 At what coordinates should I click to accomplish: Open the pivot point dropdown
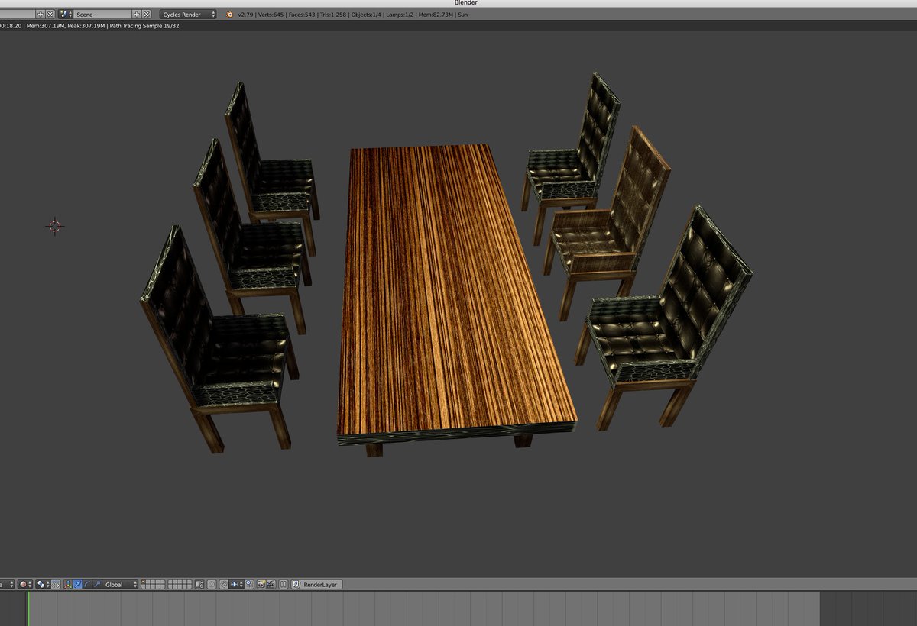41,584
